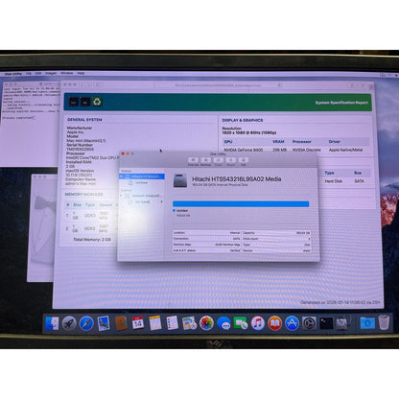Click 'Untitled' partition legend under bar

tap(182, 211)
